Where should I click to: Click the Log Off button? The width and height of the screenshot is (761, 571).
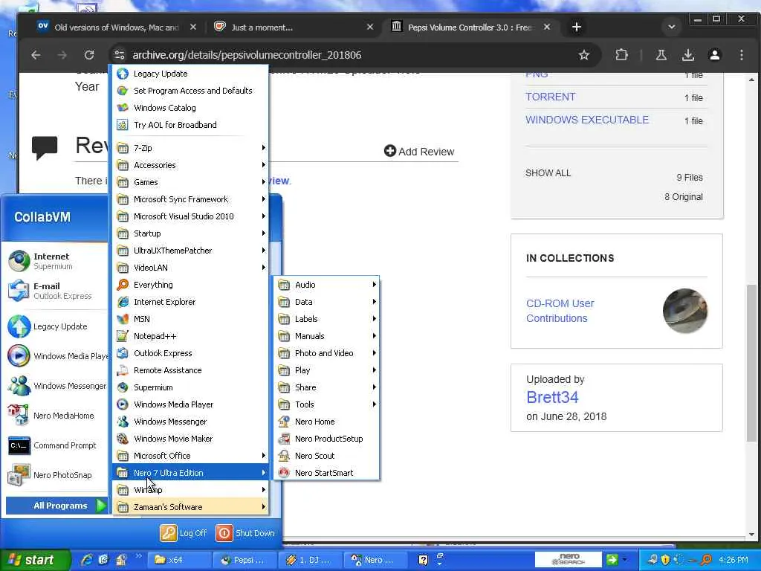[184, 532]
